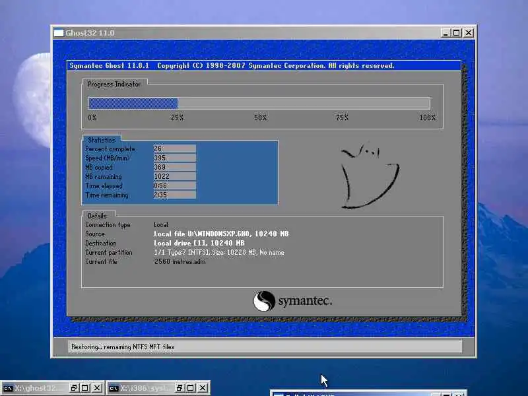Click Source text 'Local file U:\WINDOWSXP.GHO'
Screen dimensions: 528x396
tap(201, 234)
